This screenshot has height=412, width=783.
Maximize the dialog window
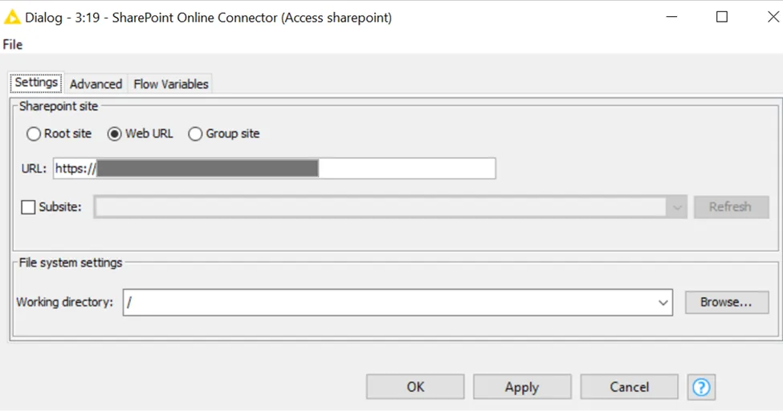(x=722, y=17)
